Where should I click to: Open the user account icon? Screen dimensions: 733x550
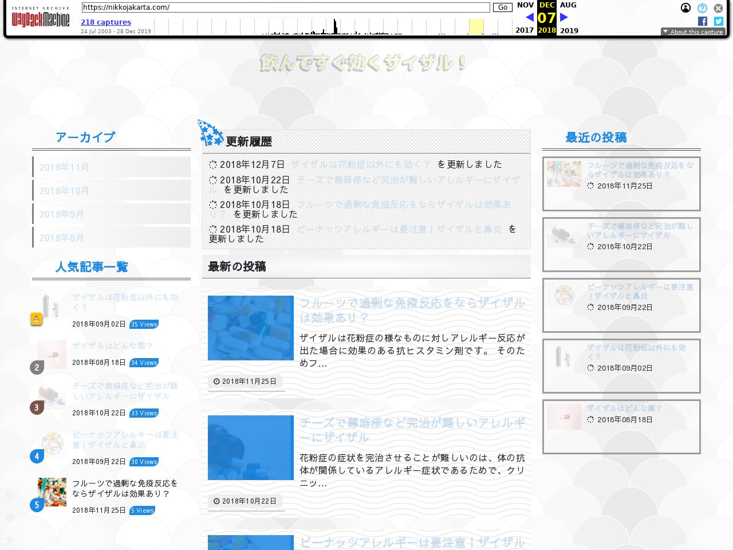[x=685, y=8]
